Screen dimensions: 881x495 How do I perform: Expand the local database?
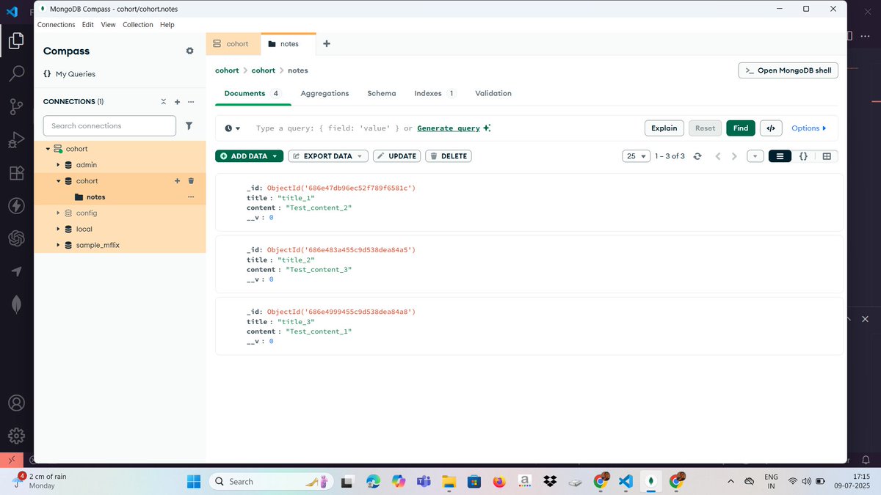click(58, 230)
